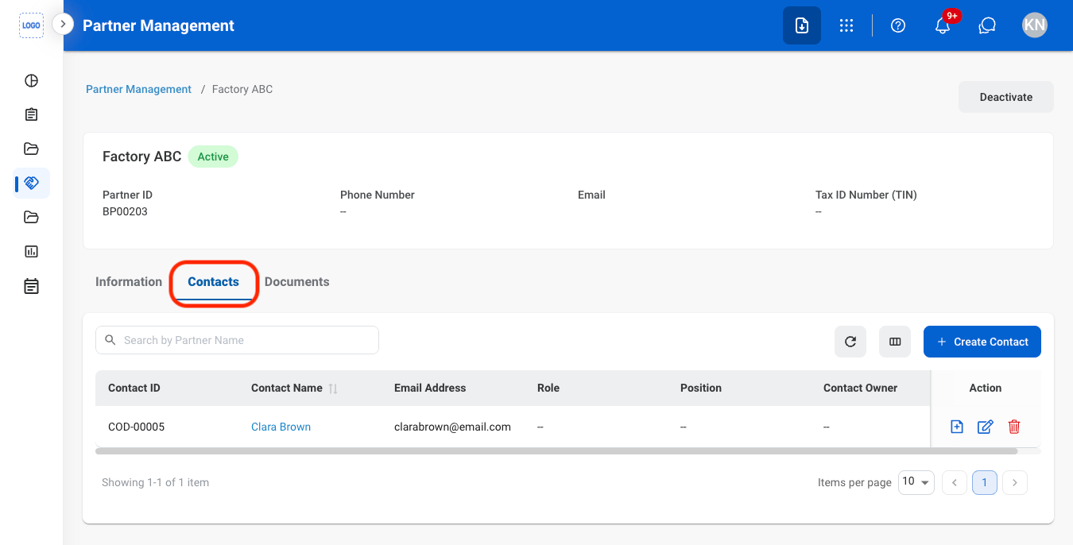Screen dimensions: 1073x545
Task: Click the download icon in header
Action: pos(802,25)
